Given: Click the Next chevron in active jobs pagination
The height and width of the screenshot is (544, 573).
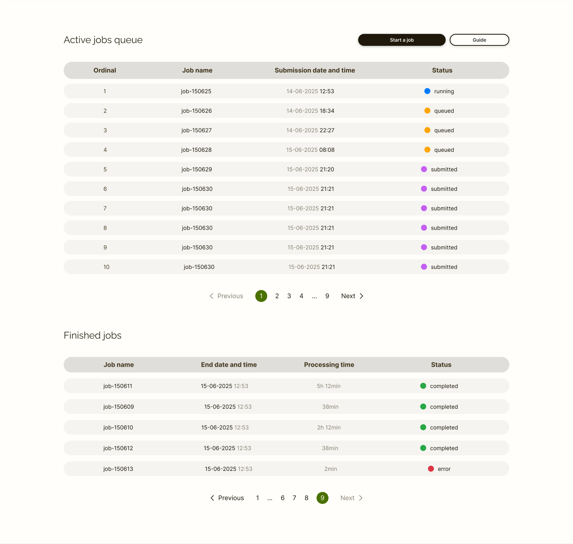Looking at the screenshot, I should click(x=361, y=296).
